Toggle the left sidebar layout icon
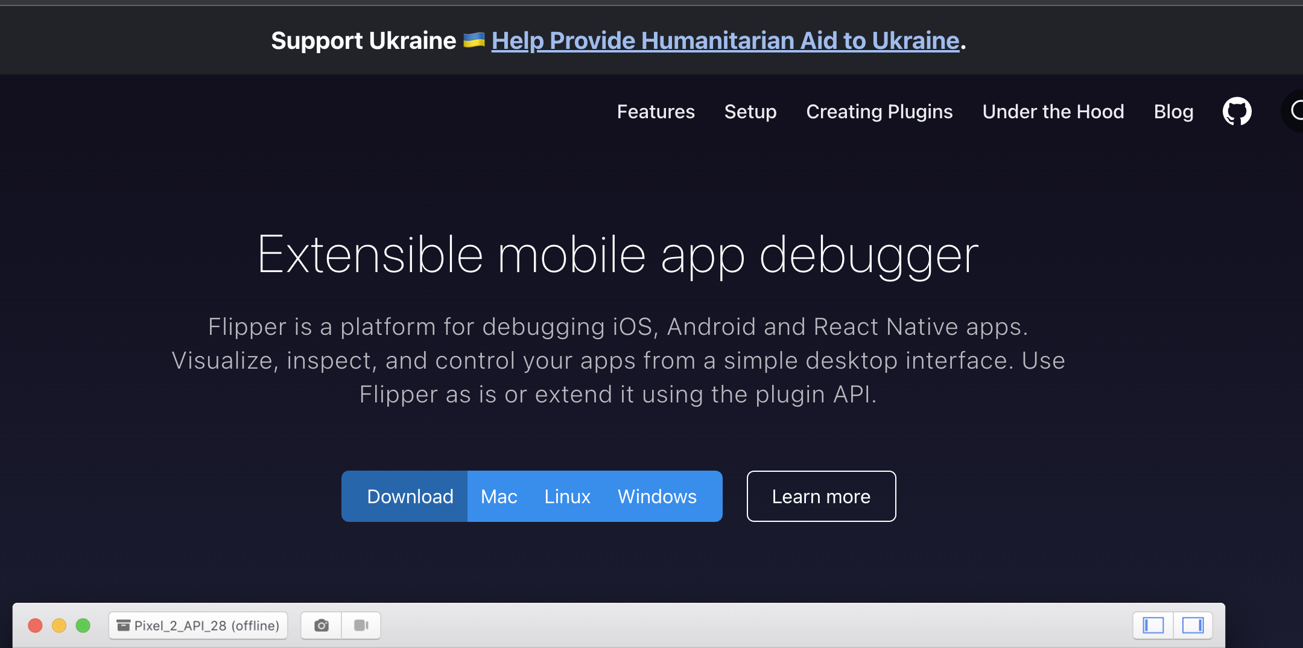 1153,625
